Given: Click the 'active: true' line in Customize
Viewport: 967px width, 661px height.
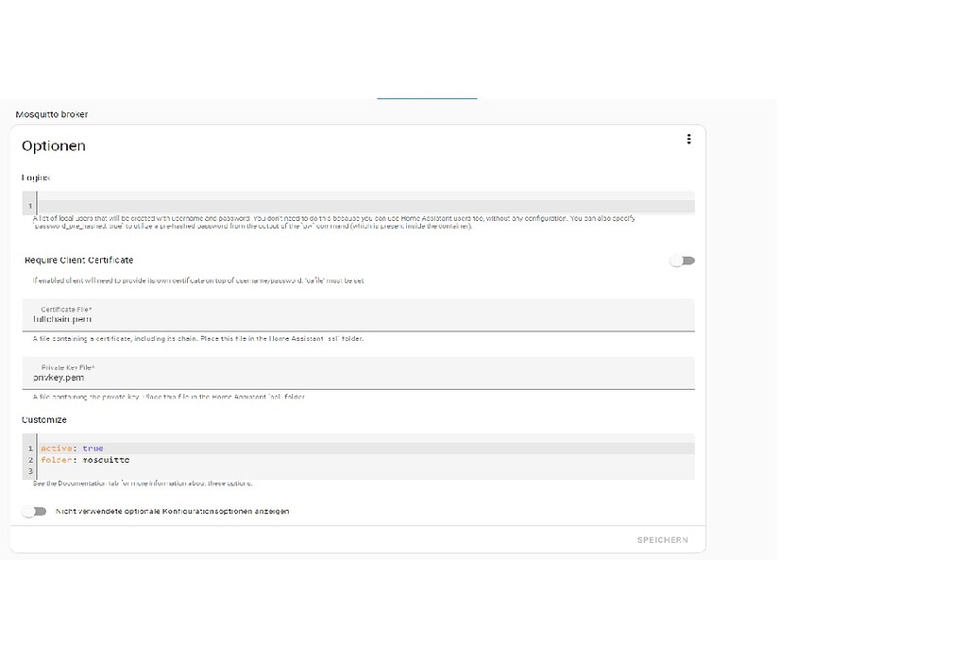Looking at the screenshot, I should [x=365, y=449].
